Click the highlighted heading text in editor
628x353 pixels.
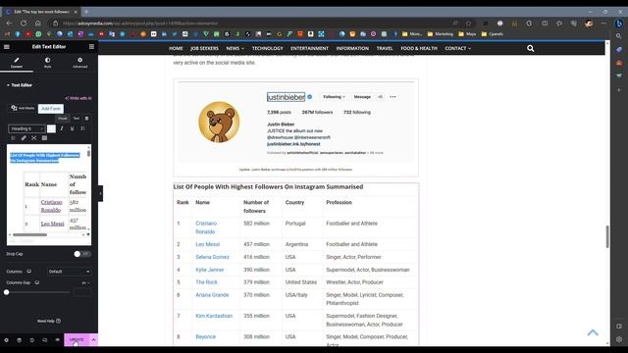coord(45,158)
